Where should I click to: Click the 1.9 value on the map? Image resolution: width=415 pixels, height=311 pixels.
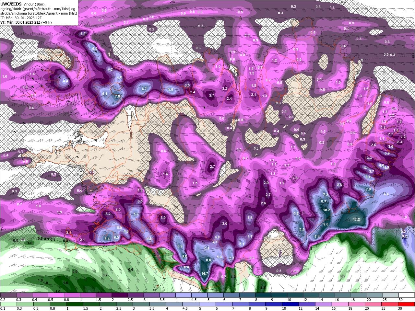click(399, 122)
